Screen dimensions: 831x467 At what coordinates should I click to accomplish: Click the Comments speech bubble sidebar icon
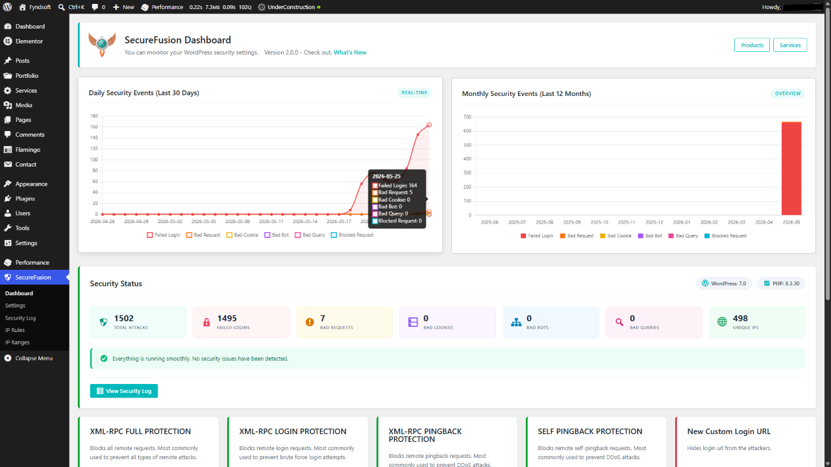8,135
